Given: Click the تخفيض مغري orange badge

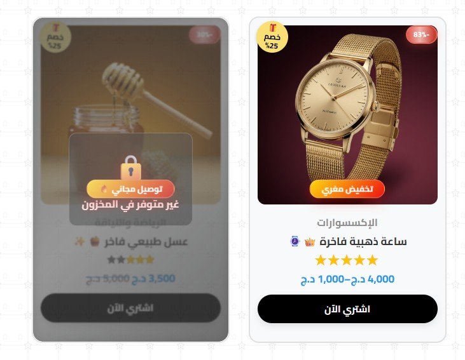Looking at the screenshot, I should pyautogui.click(x=347, y=189).
